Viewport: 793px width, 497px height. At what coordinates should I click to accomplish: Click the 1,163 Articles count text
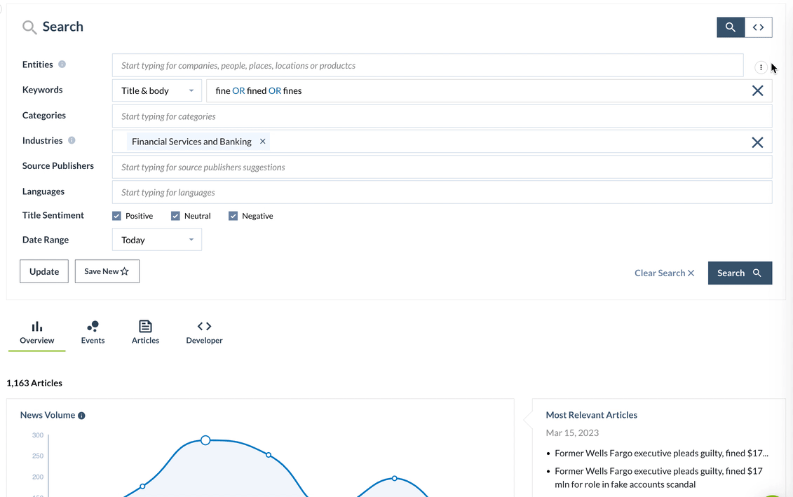tap(34, 383)
